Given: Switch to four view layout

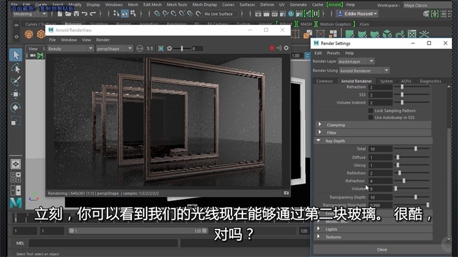Looking at the screenshot, I should (x=16, y=177).
